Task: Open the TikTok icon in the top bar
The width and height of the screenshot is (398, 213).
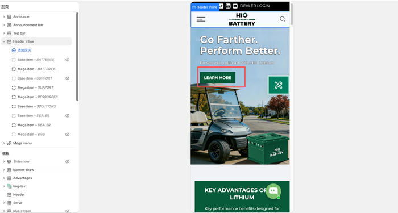Action: pos(221,6)
